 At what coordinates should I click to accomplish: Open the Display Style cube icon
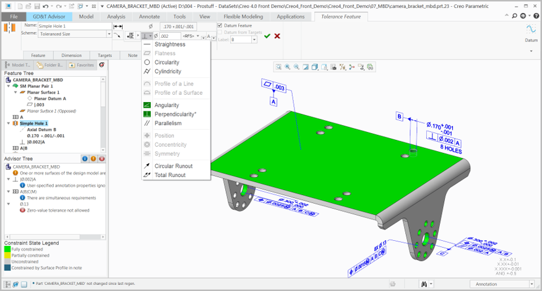pyautogui.click(x=315, y=67)
